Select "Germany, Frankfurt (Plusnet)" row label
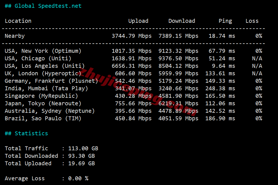Image resolution: width=278 pixels, height=185 pixels. pos(52,81)
